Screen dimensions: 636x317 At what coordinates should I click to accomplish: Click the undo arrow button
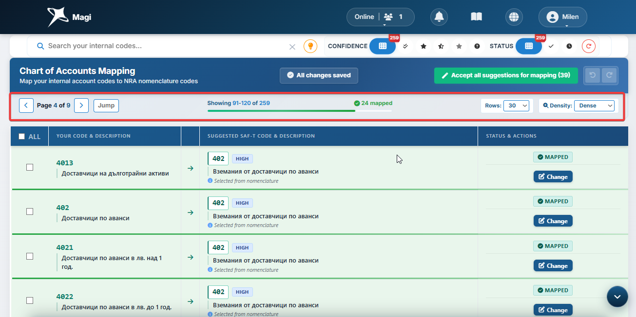point(593,75)
